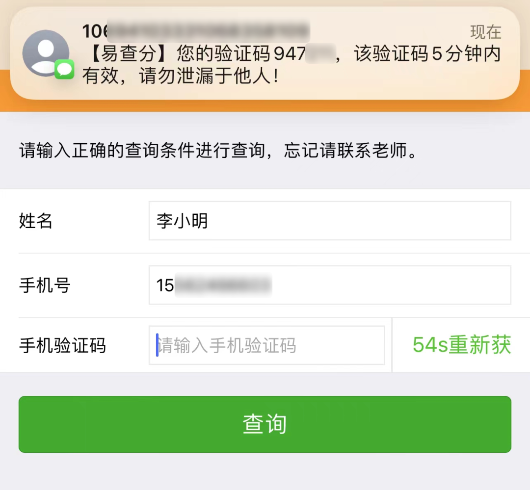530x490 pixels.
Task: Click the 请输入手机验证码 input field
Action: (x=266, y=345)
